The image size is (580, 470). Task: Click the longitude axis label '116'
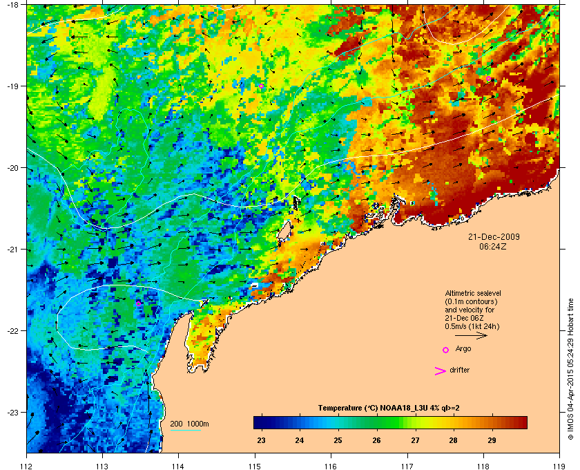[331, 467]
